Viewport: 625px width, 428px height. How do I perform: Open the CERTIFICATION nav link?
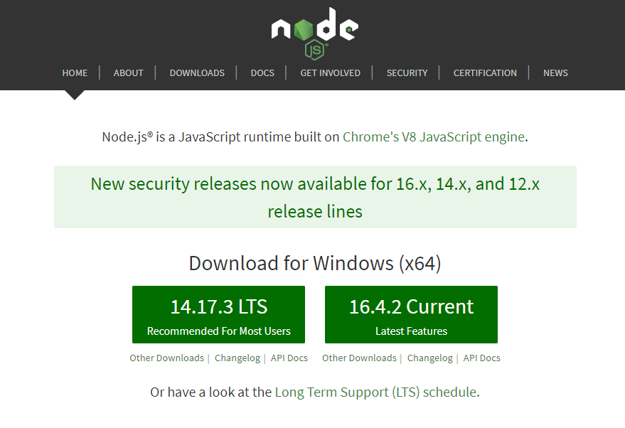pyautogui.click(x=485, y=73)
